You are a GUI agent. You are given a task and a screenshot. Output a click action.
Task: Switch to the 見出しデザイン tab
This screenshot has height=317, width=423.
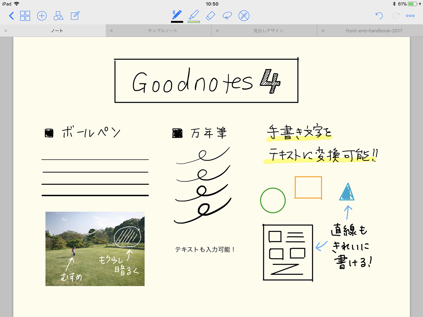[x=268, y=31]
